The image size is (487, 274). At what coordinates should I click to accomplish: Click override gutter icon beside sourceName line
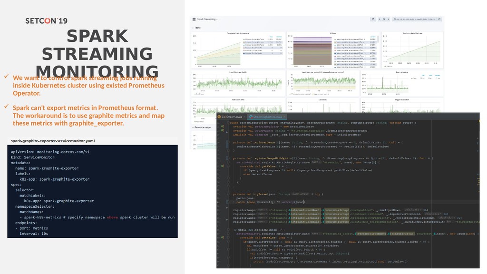click(x=223, y=130)
